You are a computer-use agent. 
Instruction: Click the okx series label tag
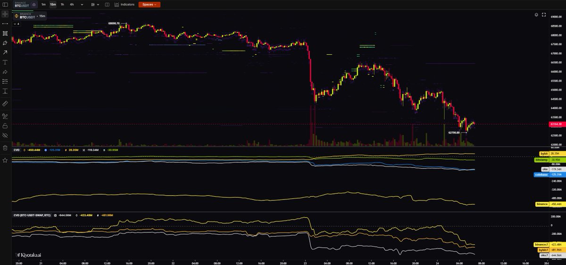pyautogui.click(x=546, y=168)
